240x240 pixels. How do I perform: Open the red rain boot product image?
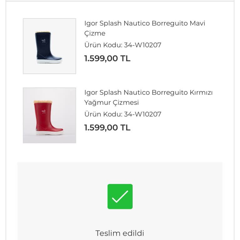pos(49,115)
